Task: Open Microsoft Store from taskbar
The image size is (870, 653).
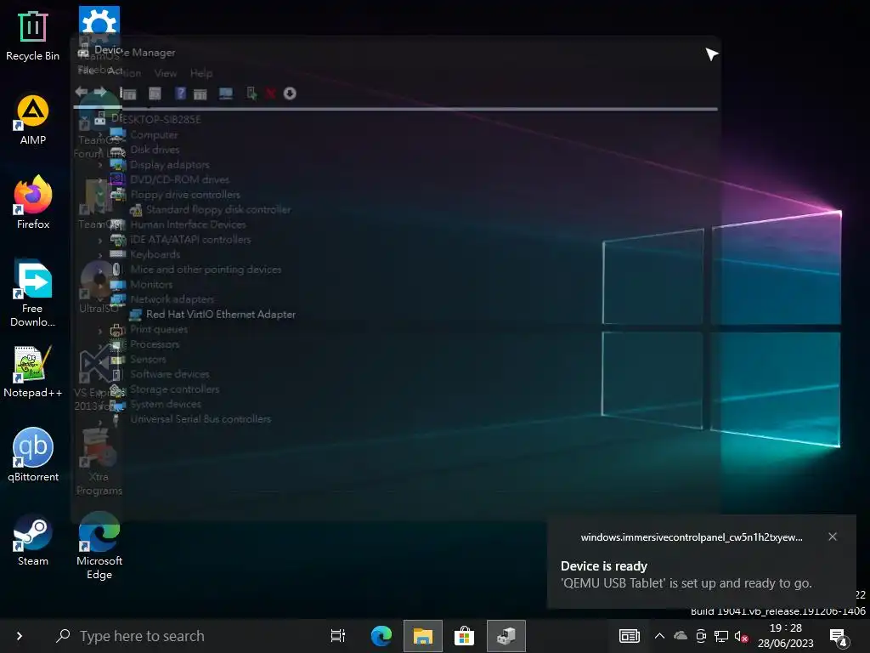Action: 464,636
